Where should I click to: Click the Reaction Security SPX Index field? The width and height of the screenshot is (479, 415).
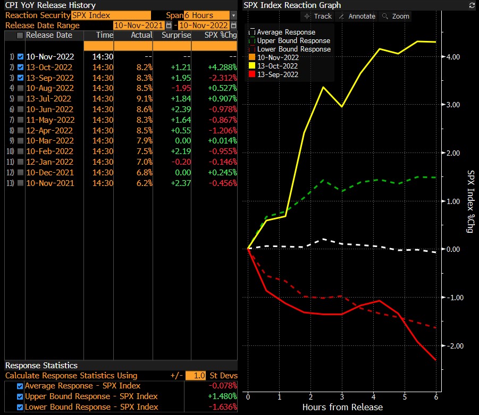point(110,15)
